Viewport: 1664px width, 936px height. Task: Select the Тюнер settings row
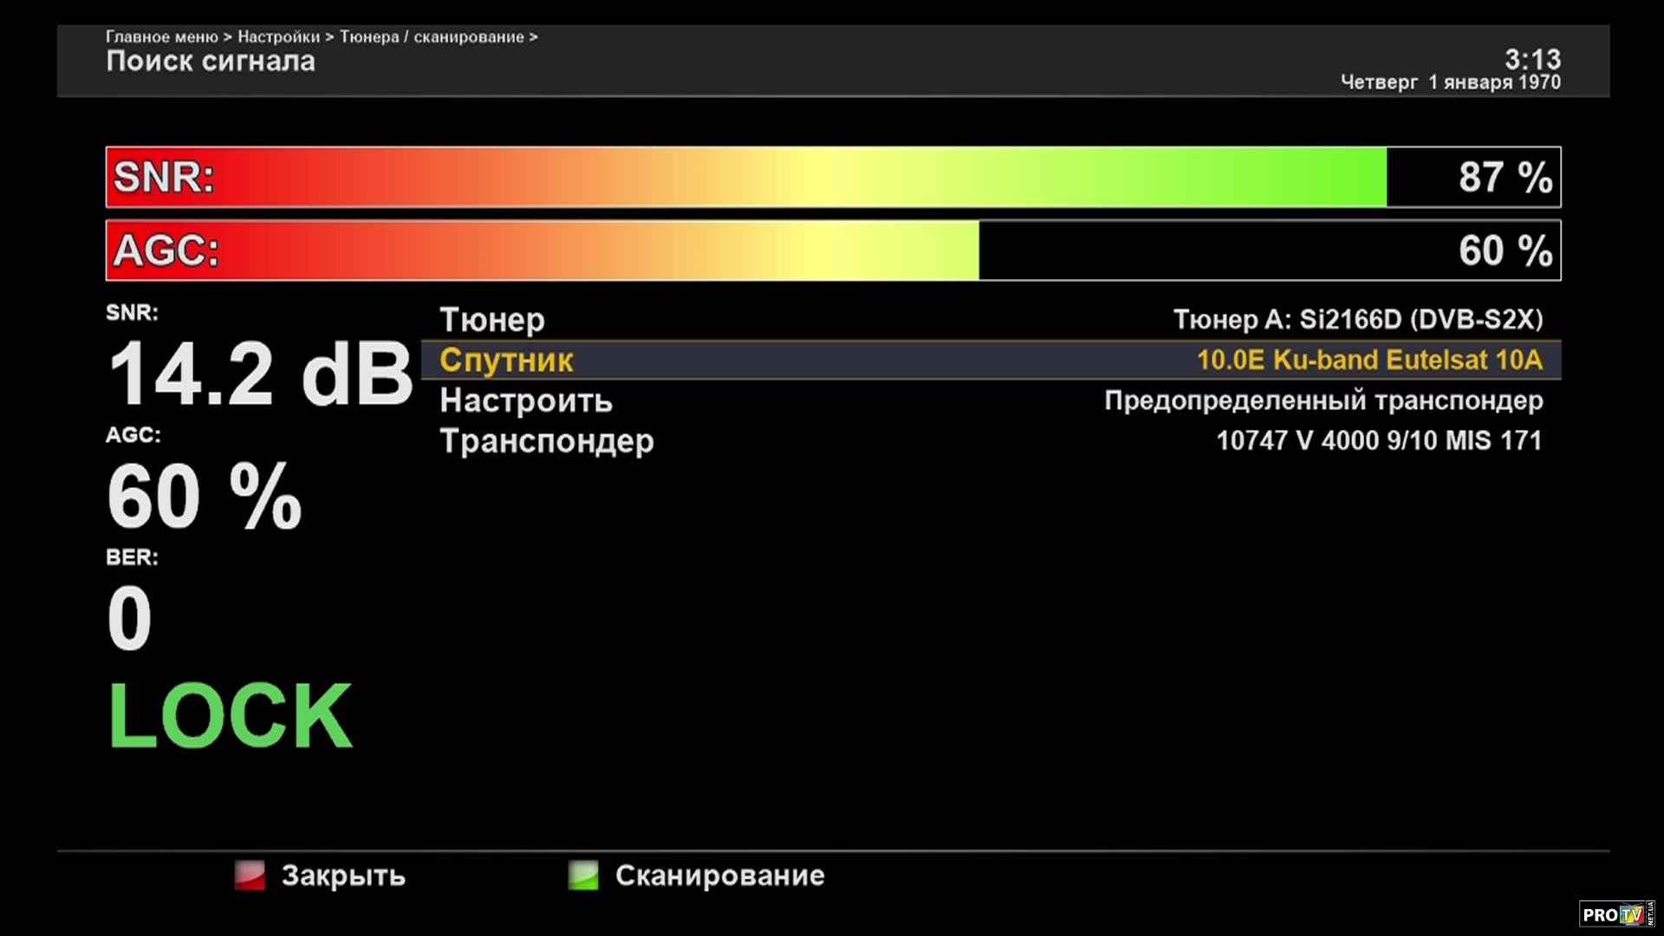coord(492,320)
